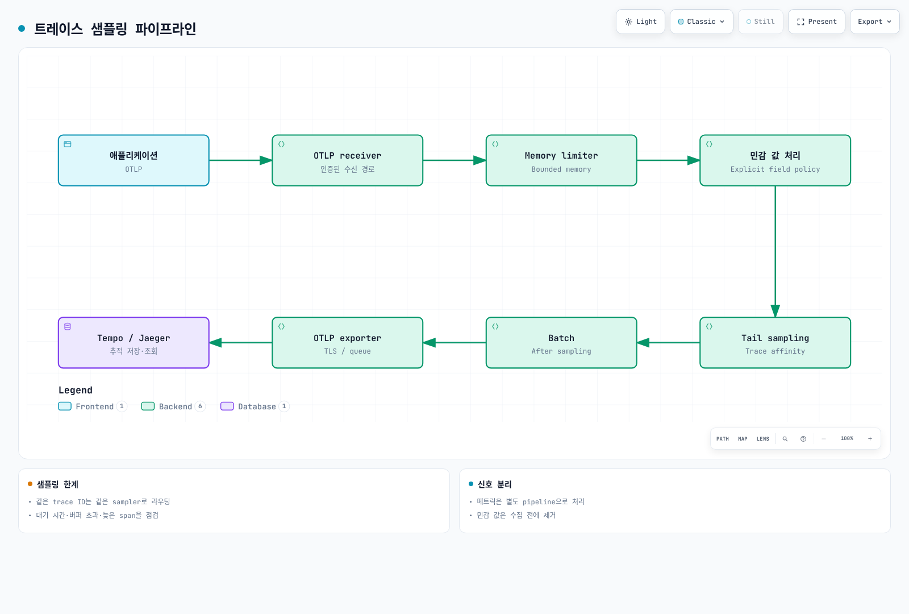Screen dimensions: 909x614
Task: Open the Export dropdown menu
Action: tap(875, 22)
